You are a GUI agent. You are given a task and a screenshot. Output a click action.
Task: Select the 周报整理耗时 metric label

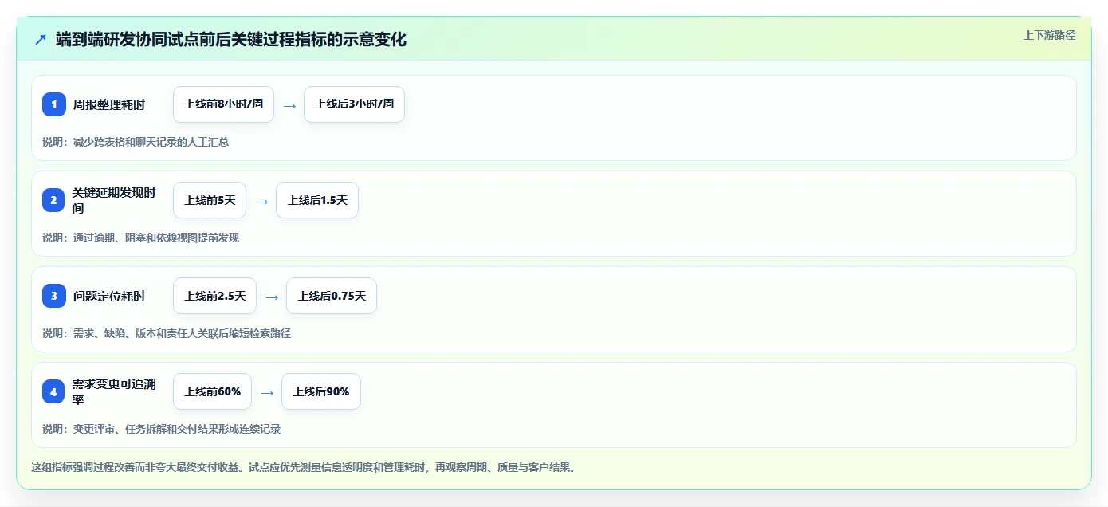click(x=109, y=104)
